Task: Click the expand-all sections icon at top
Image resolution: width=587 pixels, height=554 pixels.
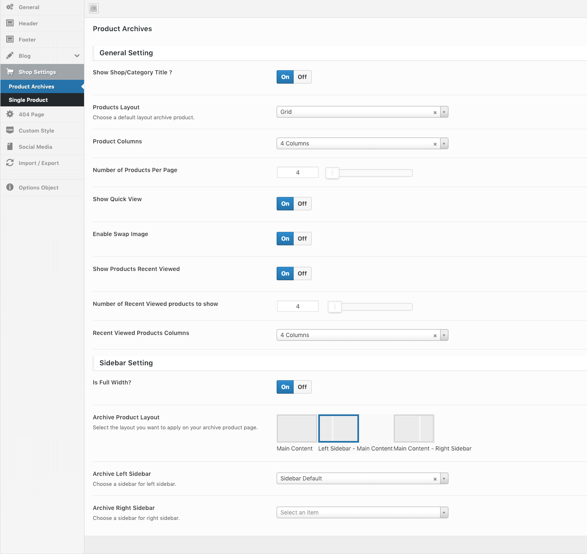Action: 94,8
